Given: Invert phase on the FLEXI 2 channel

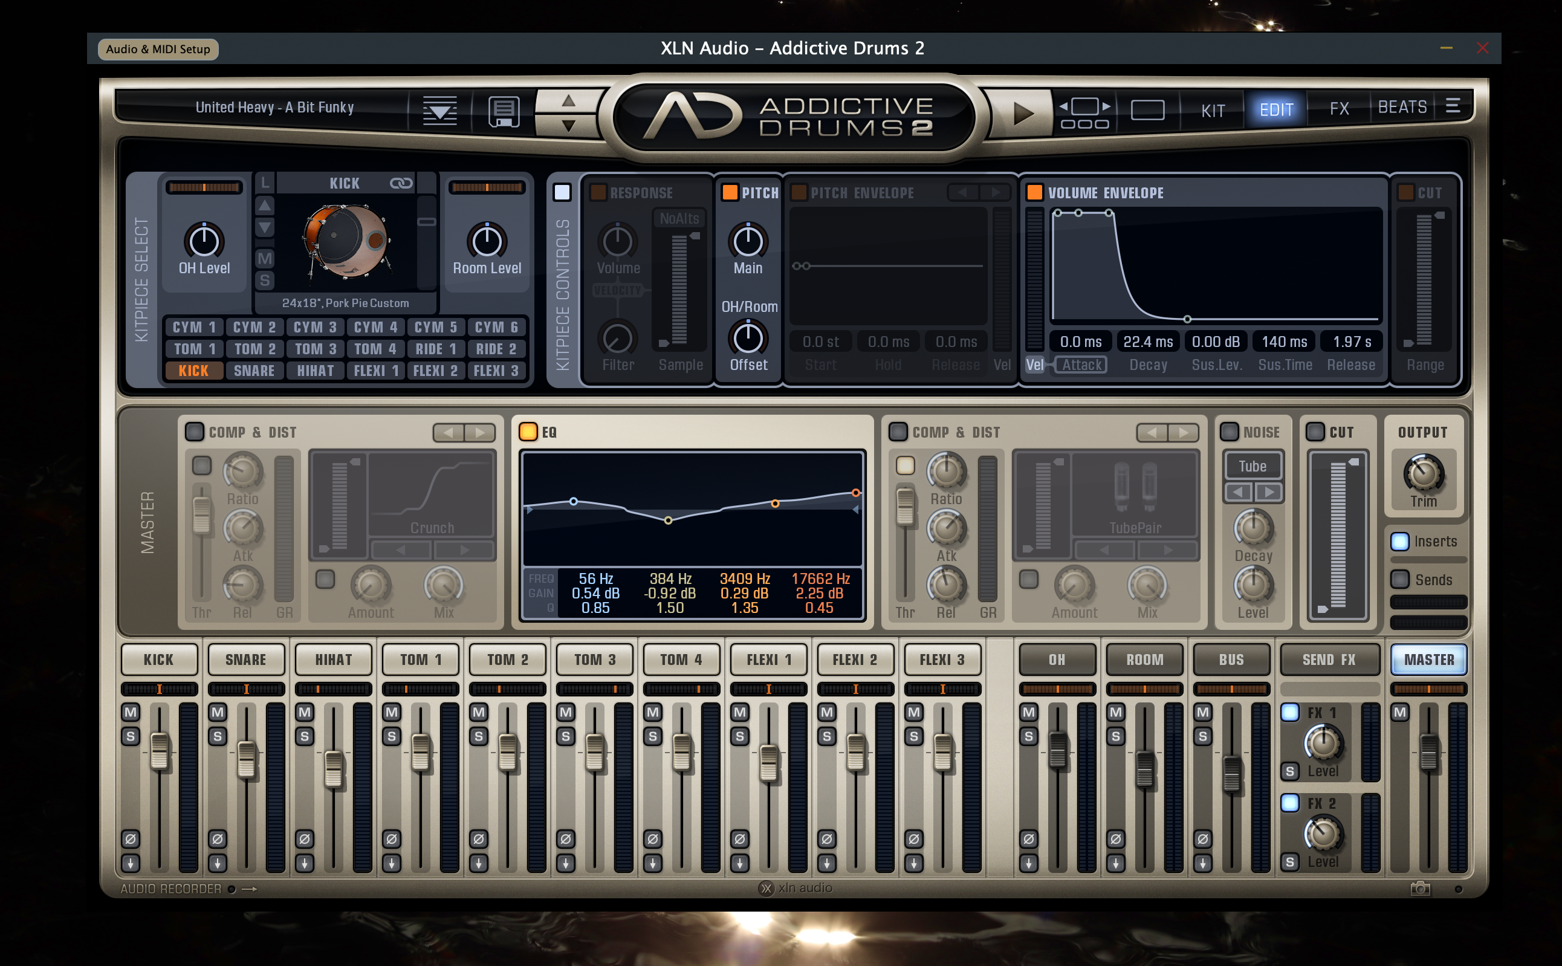Looking at the screenshot, I should click(x=826, y=838).
